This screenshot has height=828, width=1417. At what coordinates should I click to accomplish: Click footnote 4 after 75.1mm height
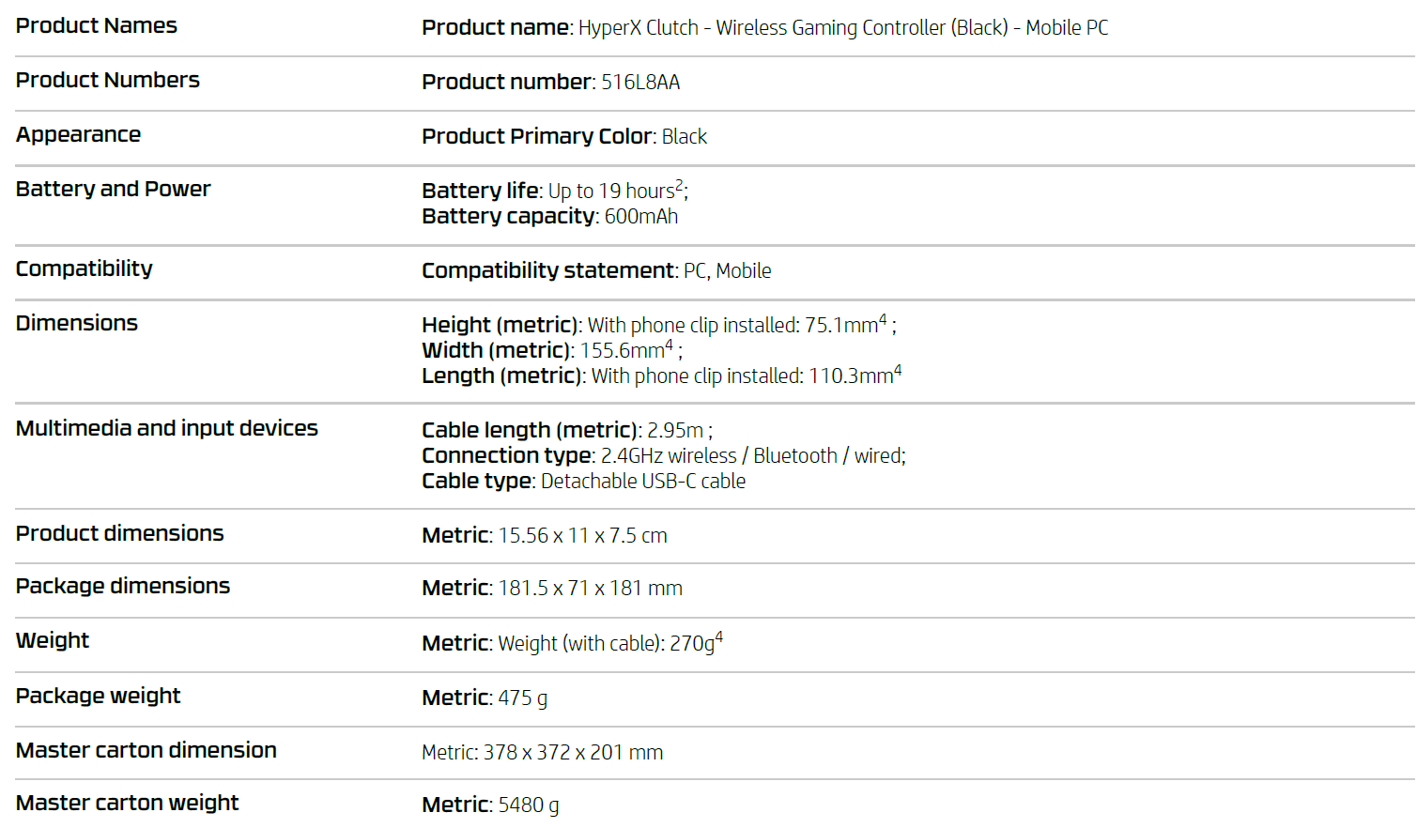pos(883,319)
